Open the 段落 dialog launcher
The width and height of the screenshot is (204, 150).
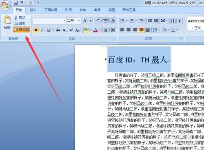182,38
